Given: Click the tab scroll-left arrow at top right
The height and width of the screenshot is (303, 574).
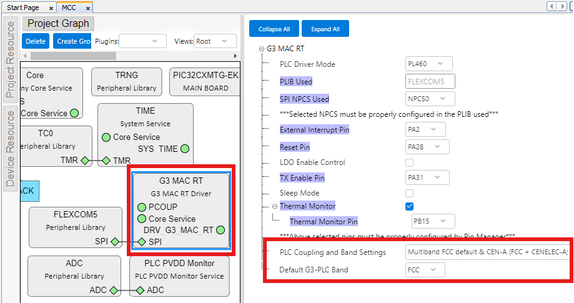Looking at the screenshot, I should pyautogui.click(x=552, y=6).
